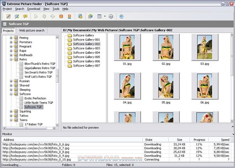The height and width of the screenshot is (168, 235).
Task: Open the Download menu
Action: click(34, 9)
